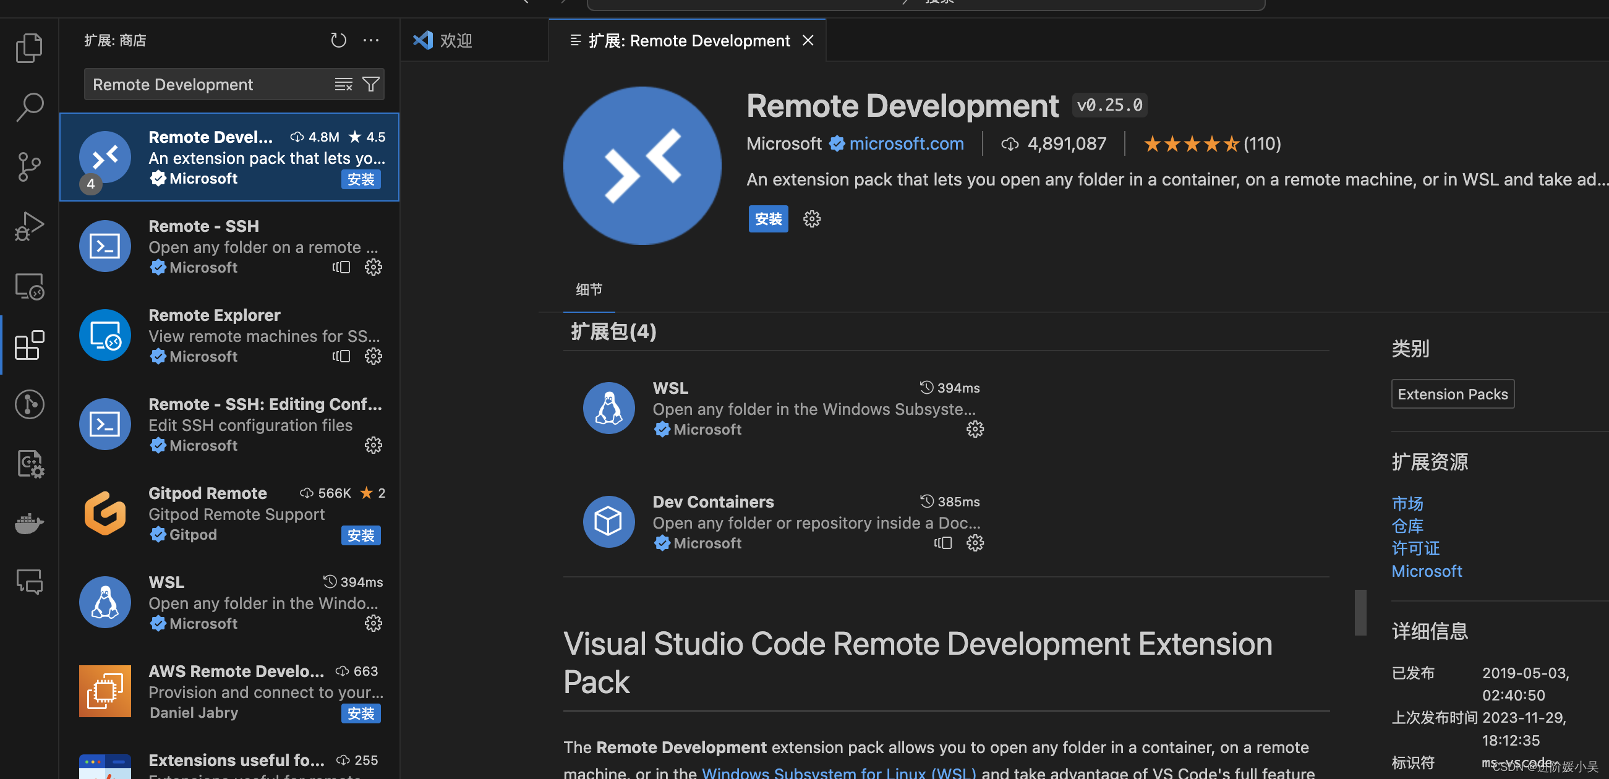1609x779 pixels.
Task: Open the Explorer view in activity bar
Action: pos(28,48)
